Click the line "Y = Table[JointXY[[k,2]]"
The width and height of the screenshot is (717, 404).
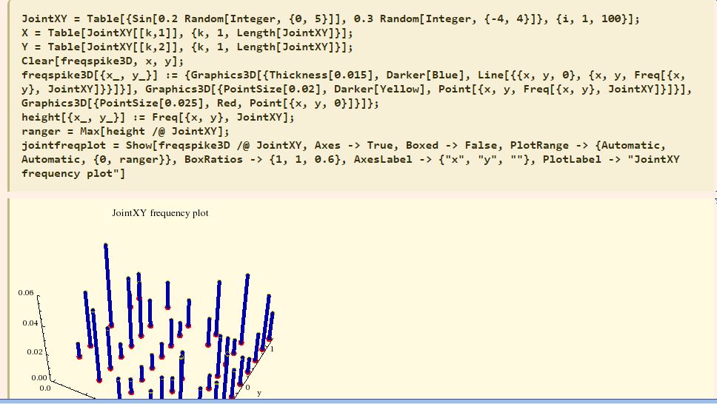(x=187, y=47)
